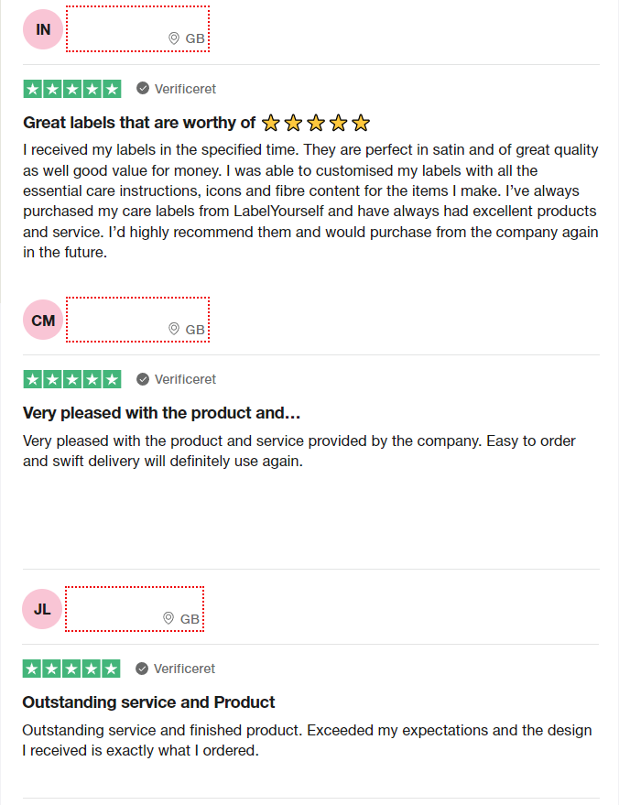Click location pin icon beside JL reviewer
Viewport: 619px width, 805px height.
pos(168,618)
